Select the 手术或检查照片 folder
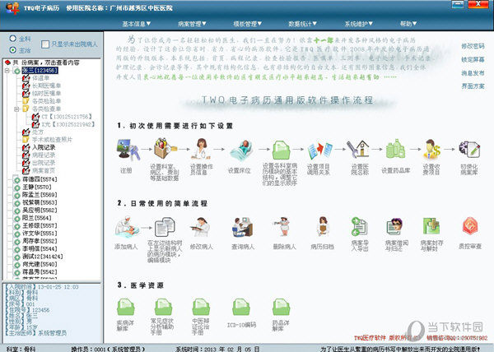The image size is (494, 352). click(x=52, y=140)
